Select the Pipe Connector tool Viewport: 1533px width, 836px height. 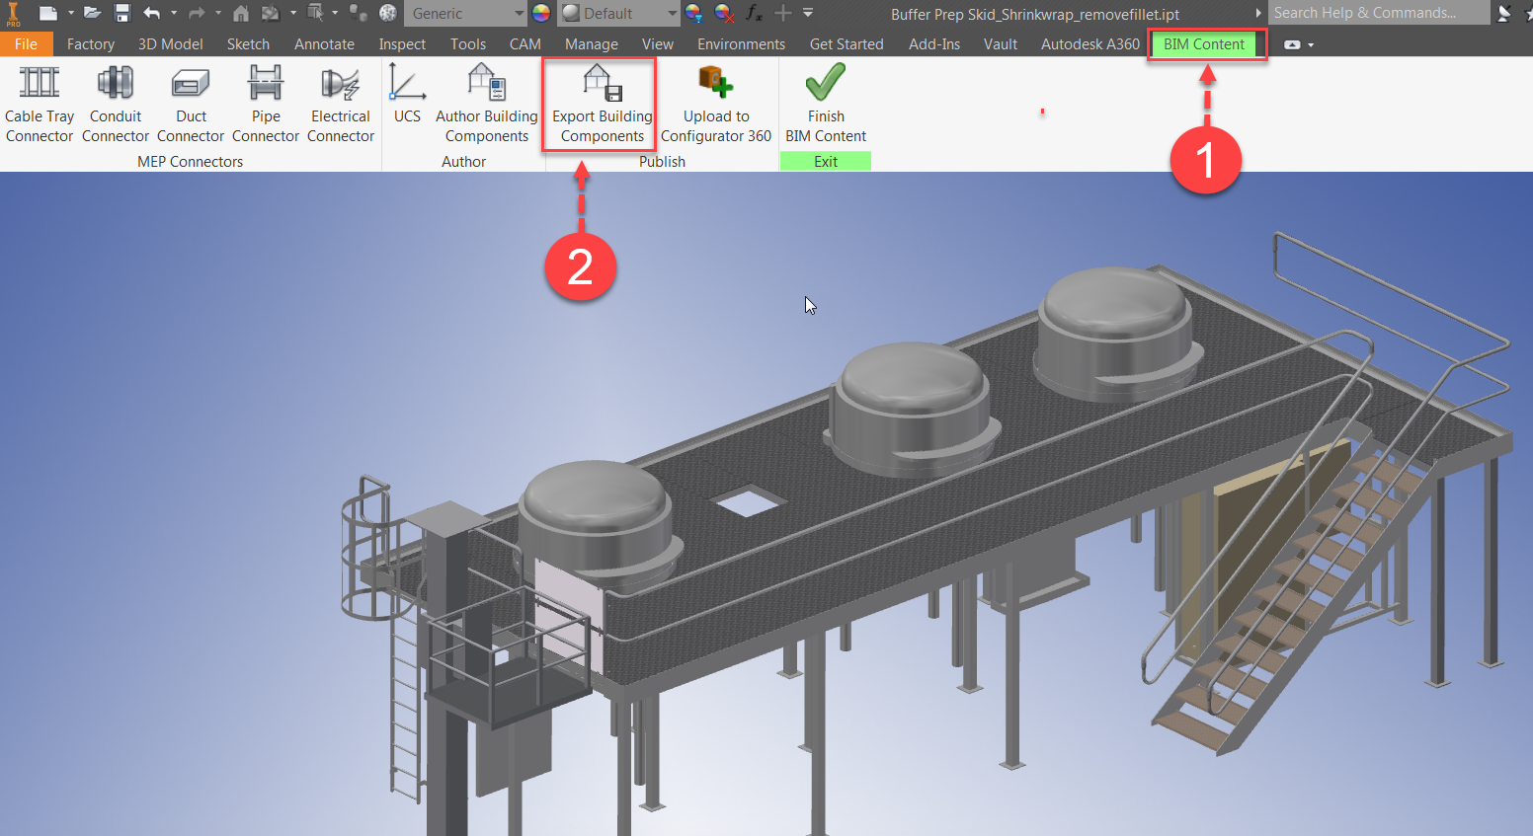pyautogui.click(x=265, y=102)
